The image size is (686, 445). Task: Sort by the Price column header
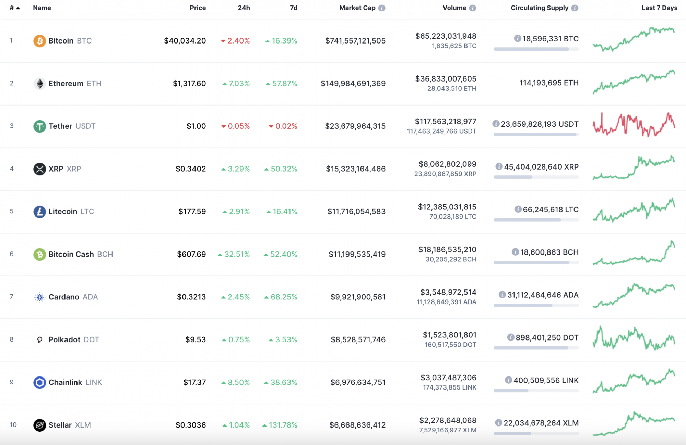[x=198, y=8]
